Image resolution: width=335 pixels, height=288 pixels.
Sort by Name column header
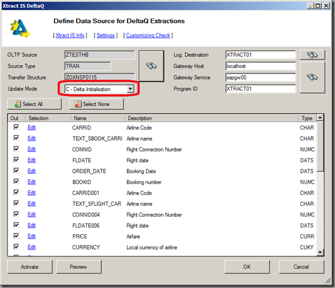[98, 118]
